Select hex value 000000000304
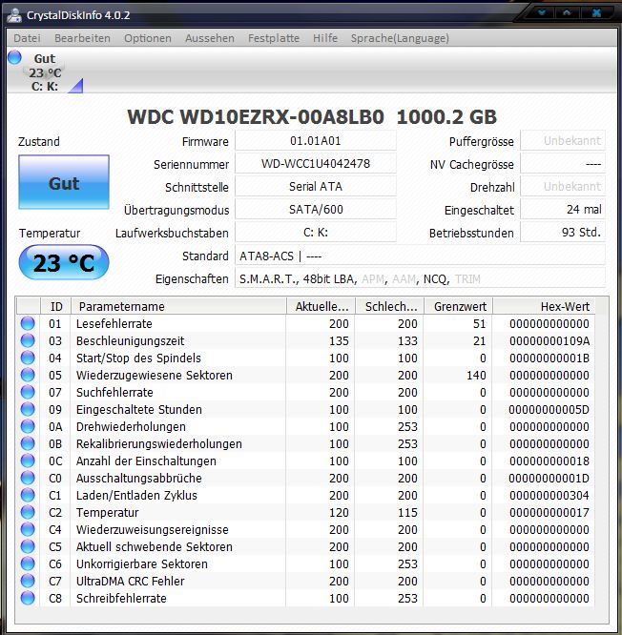 click(x=549, y=495)
